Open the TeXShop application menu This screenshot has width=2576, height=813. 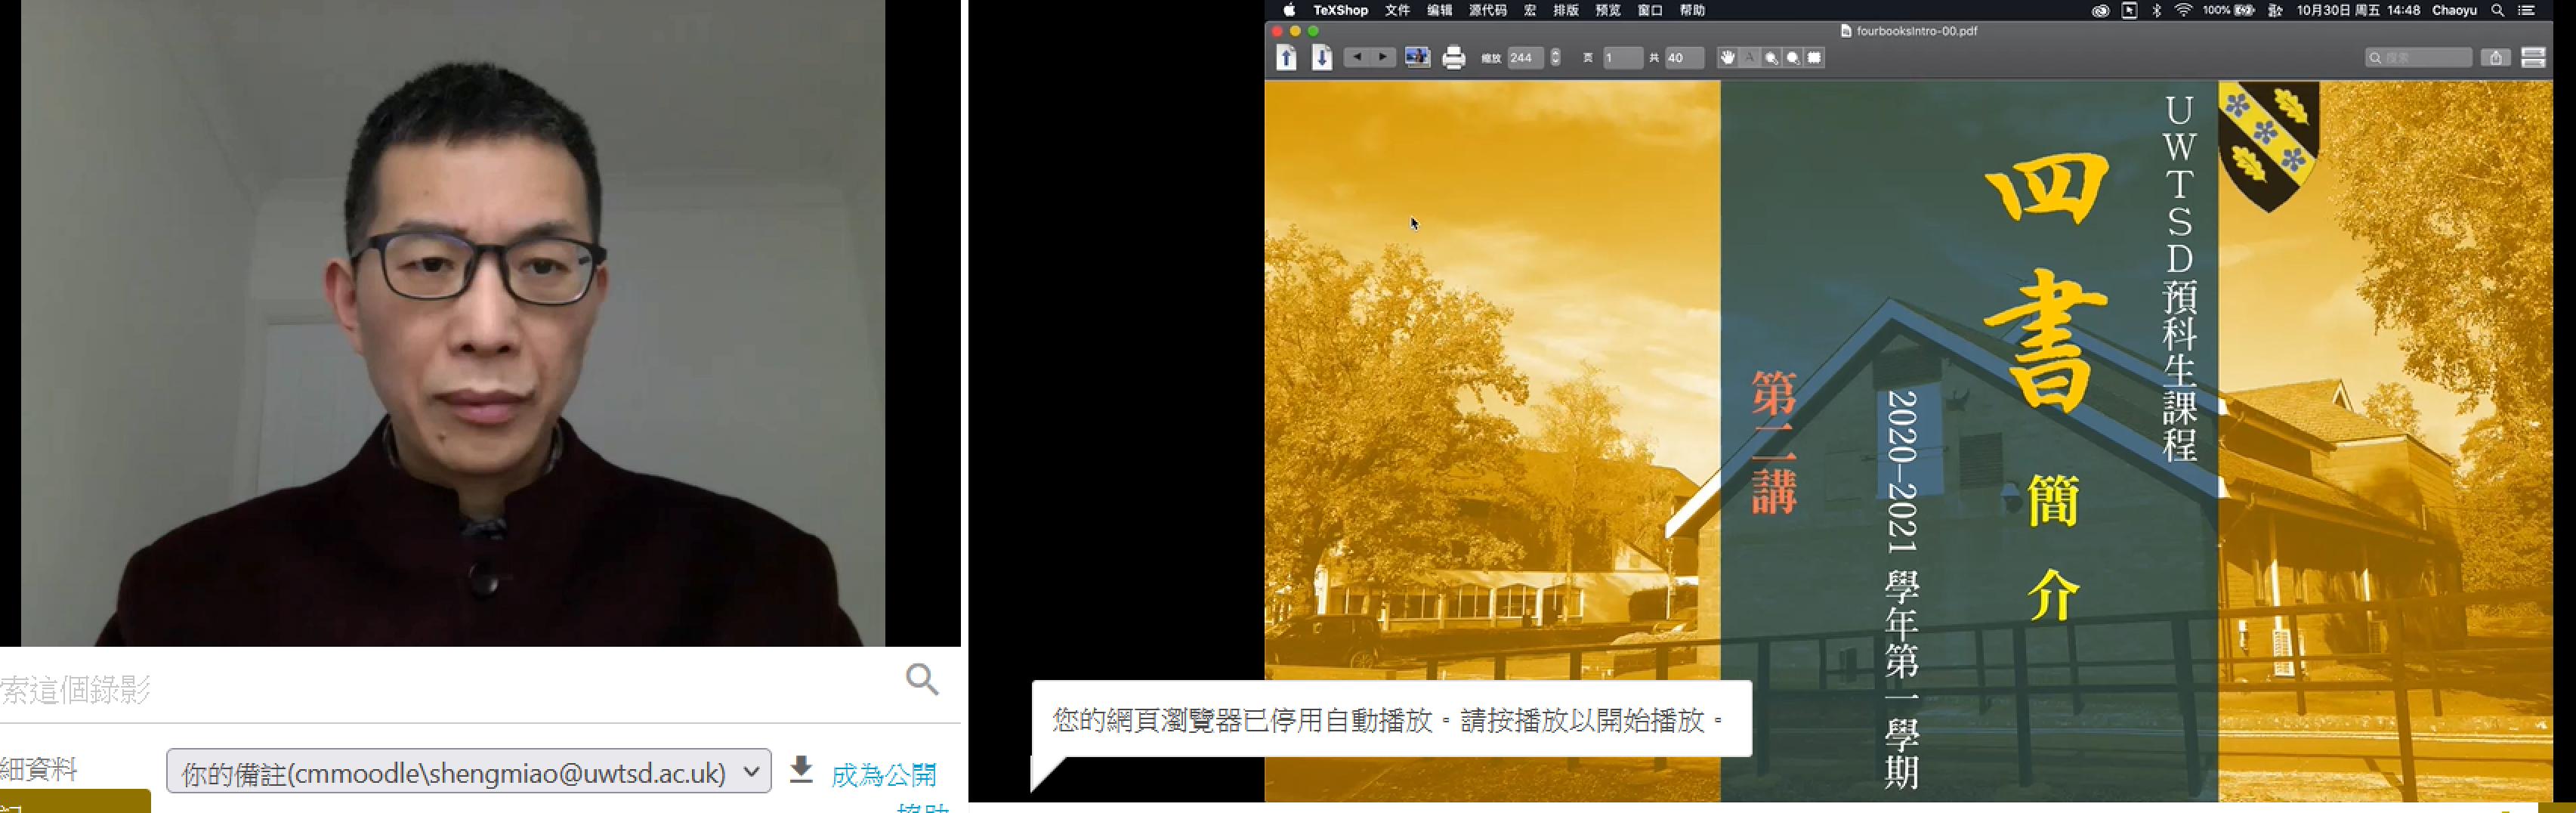pos(1340,10)
